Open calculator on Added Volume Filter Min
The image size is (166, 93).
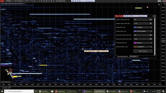150,20
